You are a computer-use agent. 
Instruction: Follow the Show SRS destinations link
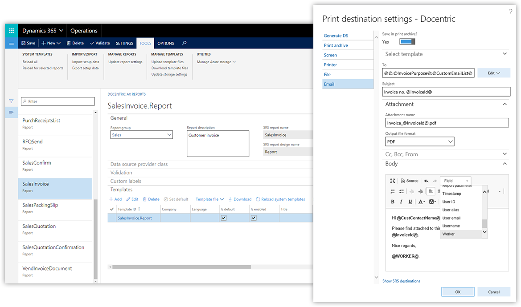(x=401, y=281)
